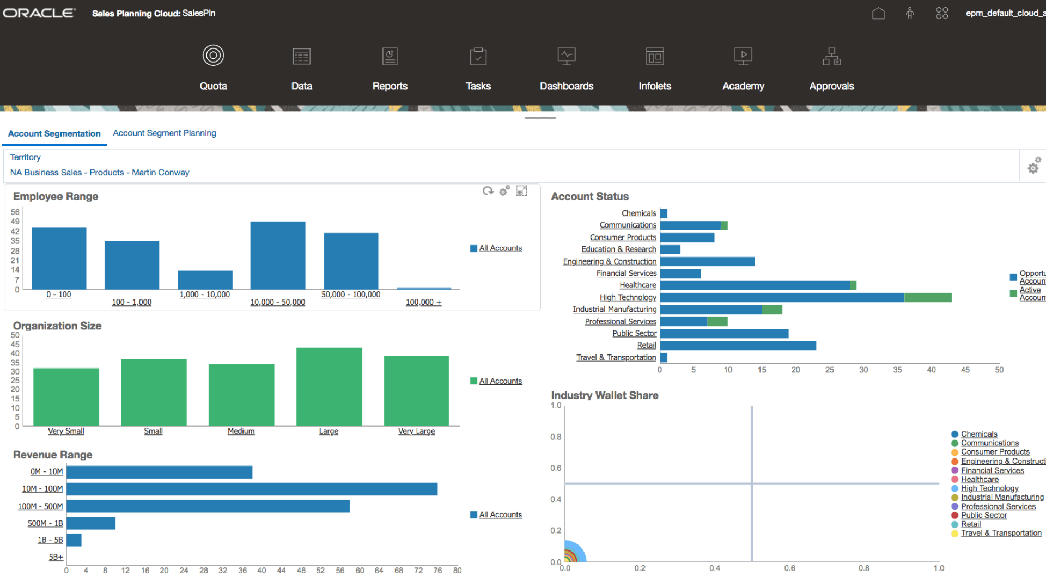
Task: Collapse the navigation ribbon using the handle
Action: click(x=540, y=117)
